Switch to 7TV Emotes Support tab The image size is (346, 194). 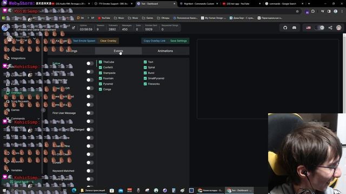tap(113, 4)
